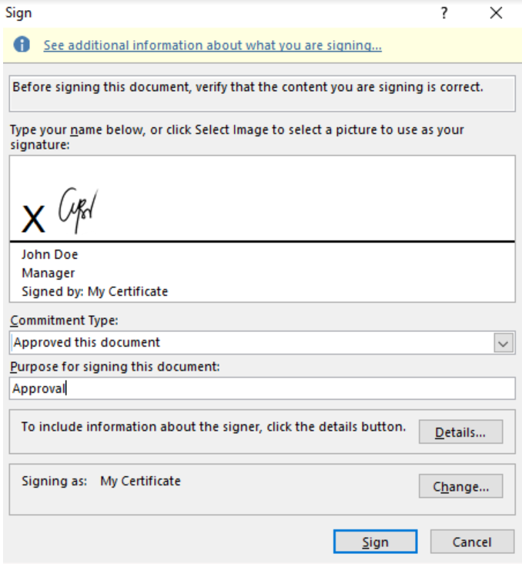Click the help question mark icon
Viewport: 522px width, 564px height.
point(444,13)
